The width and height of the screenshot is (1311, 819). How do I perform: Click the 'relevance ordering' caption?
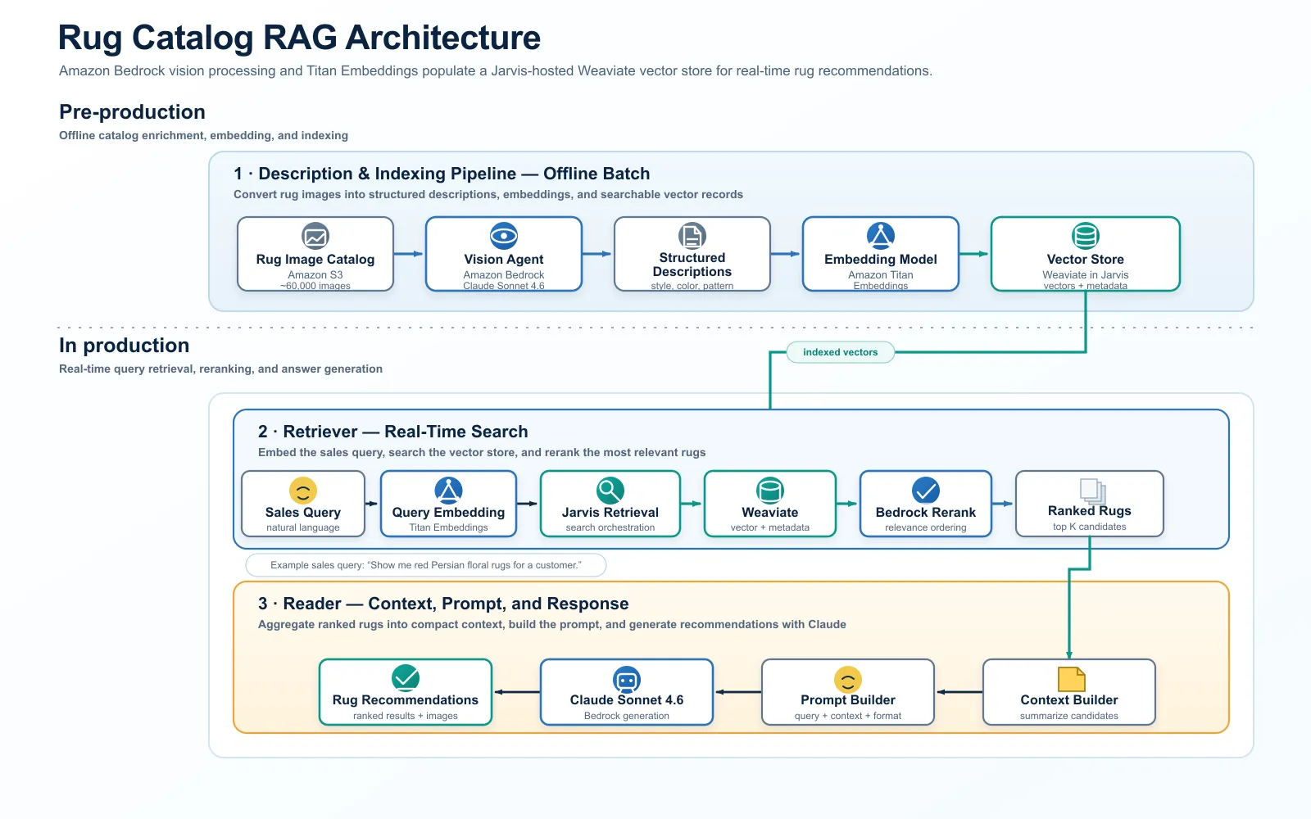click(926, 527)
